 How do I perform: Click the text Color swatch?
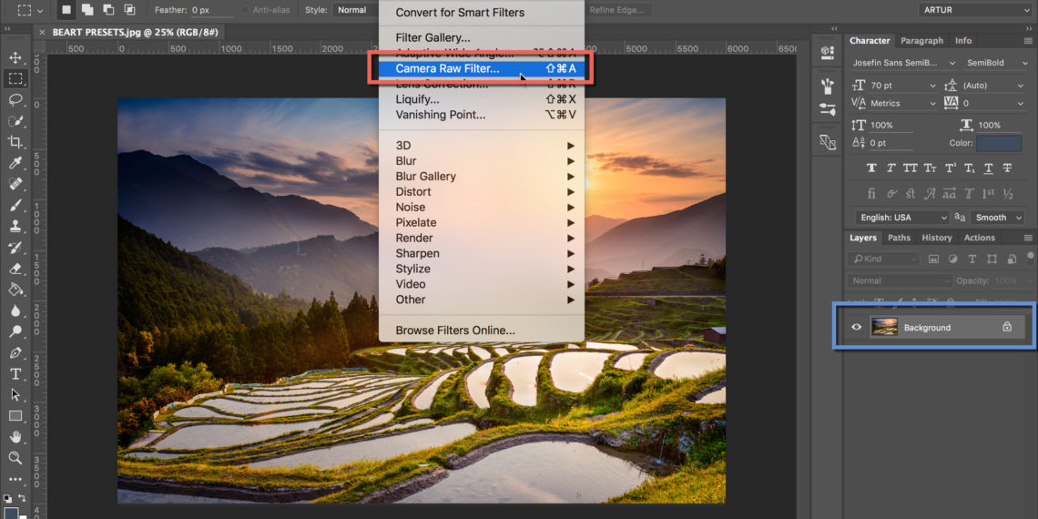pyautogui.click(x=999, y=143)
